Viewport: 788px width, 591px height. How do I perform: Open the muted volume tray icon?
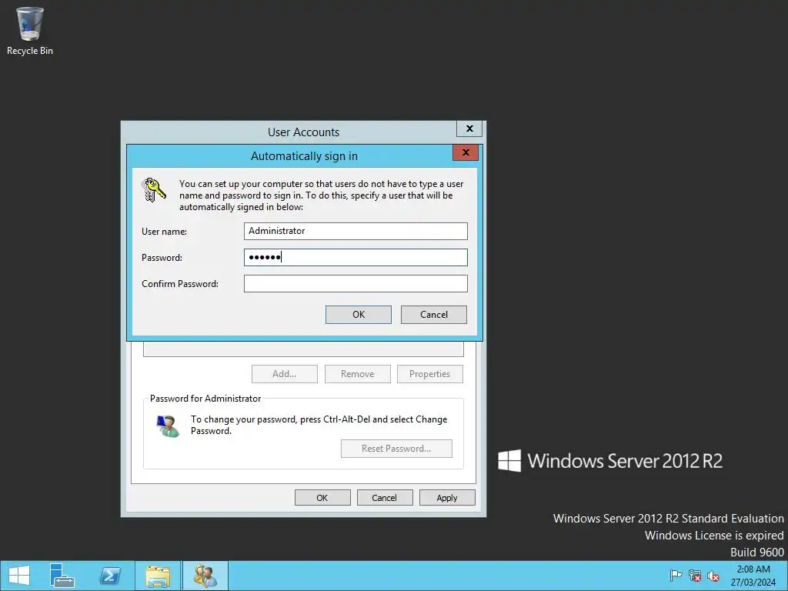713,576
